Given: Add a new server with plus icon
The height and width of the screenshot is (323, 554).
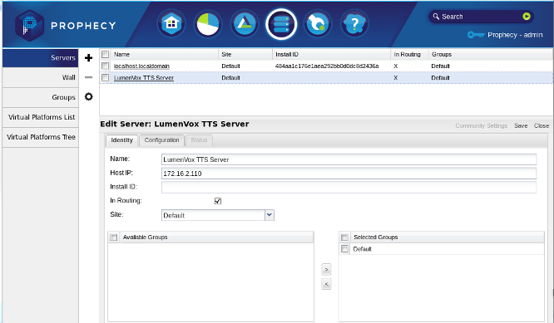Looking at the screenshot, I should click(89, 58).
